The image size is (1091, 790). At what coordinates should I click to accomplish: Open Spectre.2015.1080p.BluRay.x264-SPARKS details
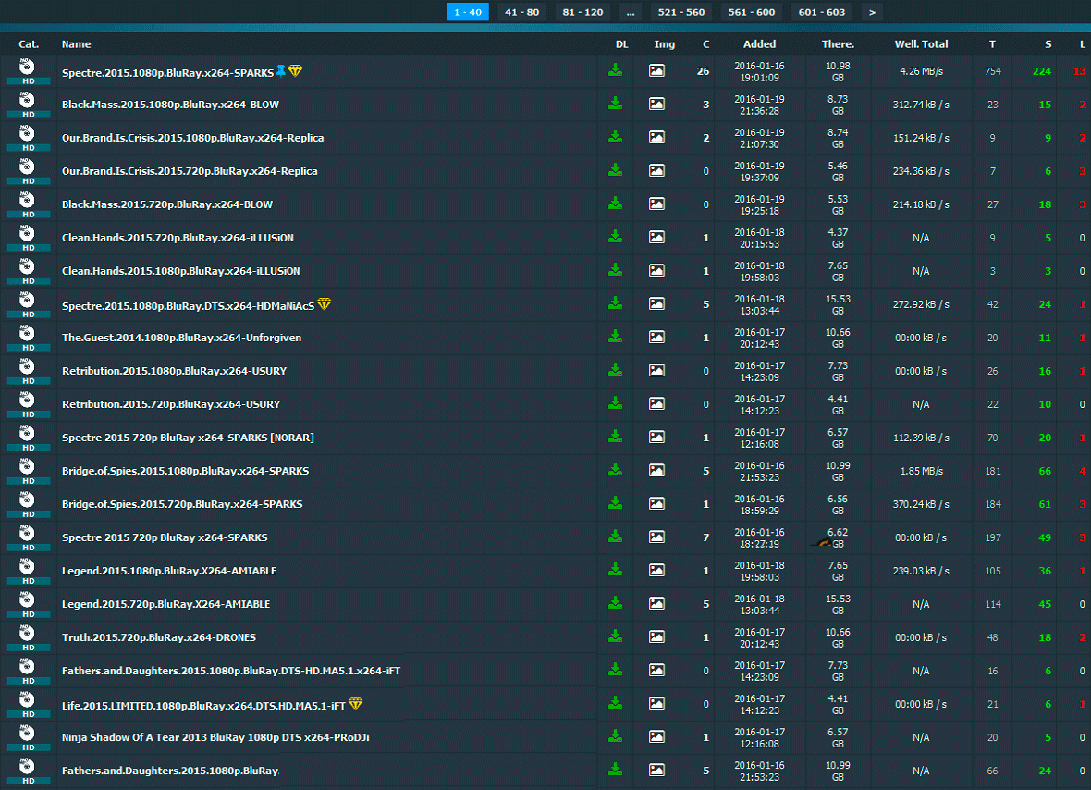click(x=167, y=72)
